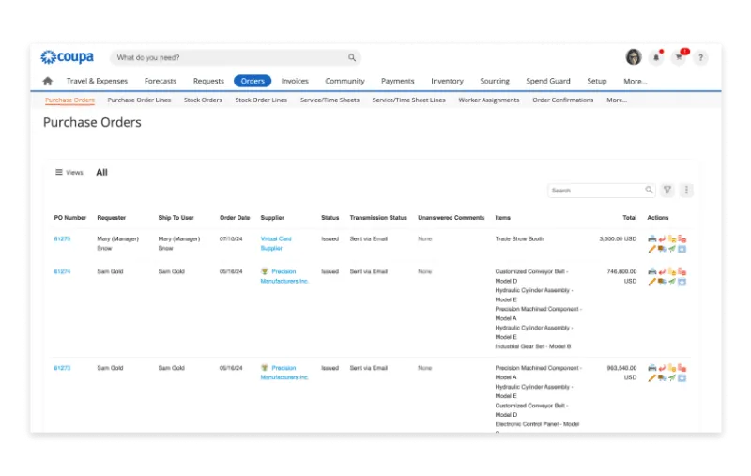The image size is (751, 476).
Task: Click the blue square icon for PO 61275
Action: [682, 249]
